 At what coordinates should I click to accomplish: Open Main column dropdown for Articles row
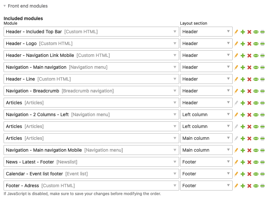pos(206,138)
